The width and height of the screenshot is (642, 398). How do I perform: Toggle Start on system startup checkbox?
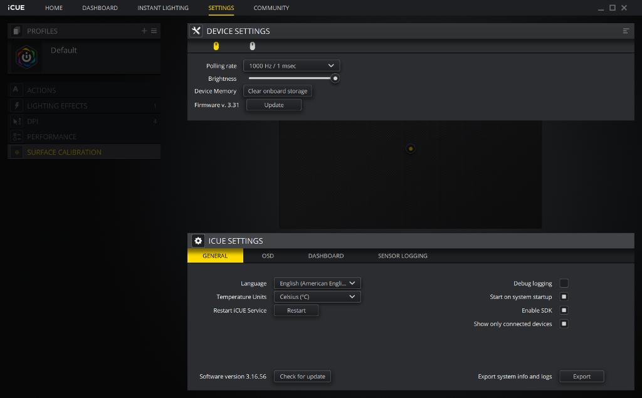point(564,297)
